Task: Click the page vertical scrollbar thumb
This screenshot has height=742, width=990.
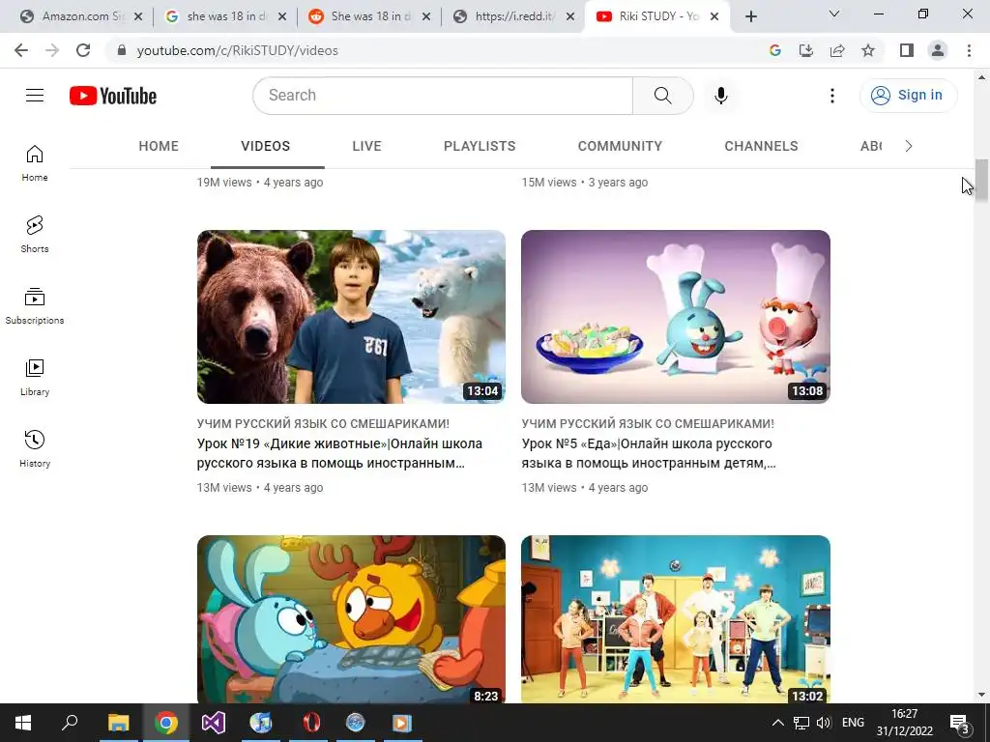Action: pos(981,182)
